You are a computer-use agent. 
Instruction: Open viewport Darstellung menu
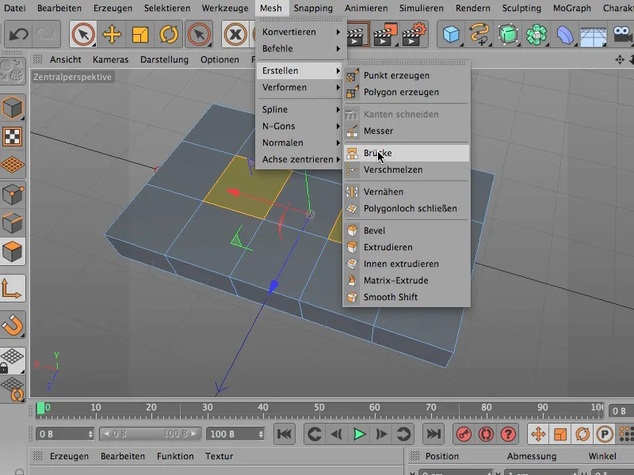164,60
